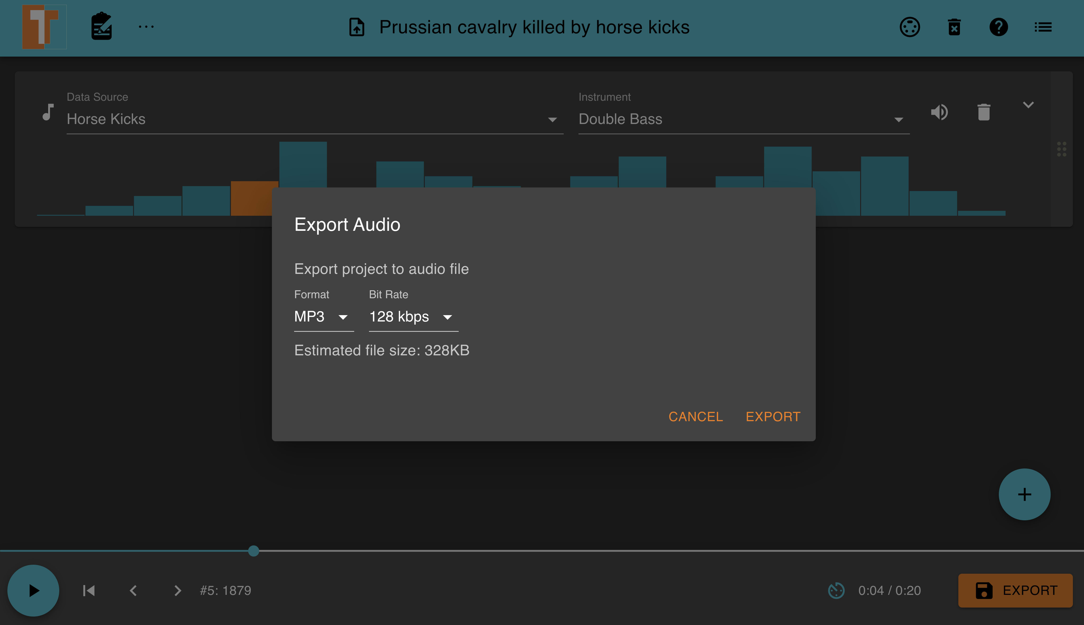Click EXPORT in the Export Audio dialog
1084x625 pixels.
pyautogui.click(x=773, y=416)
